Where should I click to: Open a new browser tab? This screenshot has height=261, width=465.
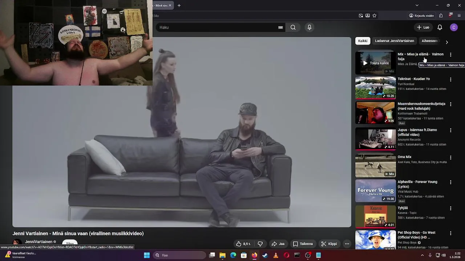pos(179,5)
